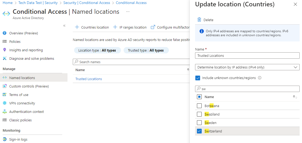The height and width of the screenshot is (143, 302).
Task: Collapse the left navigation pane chevron
Action: (x=64, y=26)
